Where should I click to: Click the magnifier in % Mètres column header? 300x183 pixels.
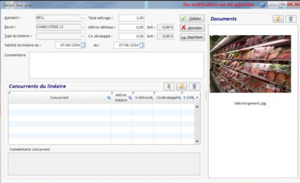coord(151,98)
